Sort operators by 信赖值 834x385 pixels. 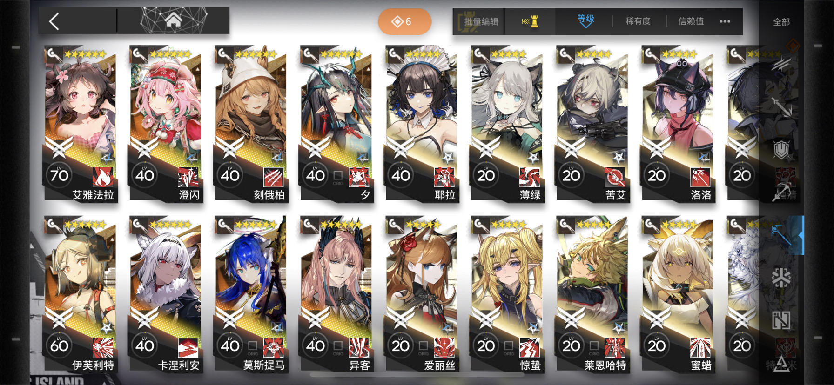click(x=691, y=21)
